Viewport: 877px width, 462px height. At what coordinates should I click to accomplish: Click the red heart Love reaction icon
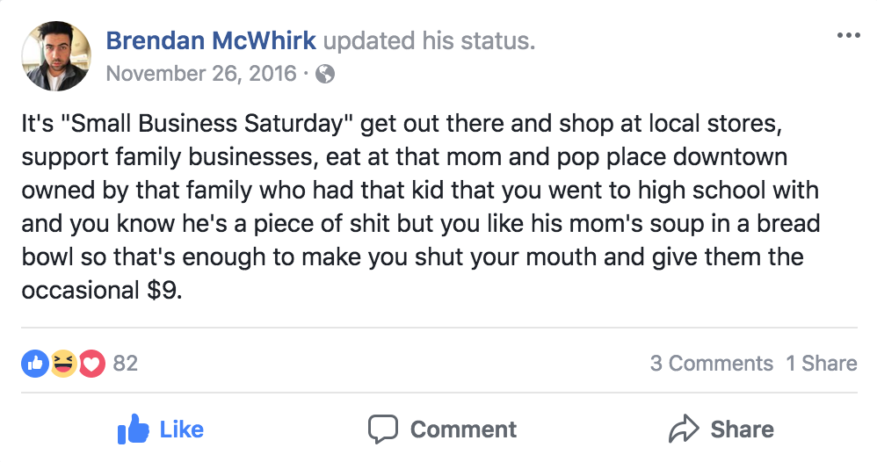click(x=91, y=364)
